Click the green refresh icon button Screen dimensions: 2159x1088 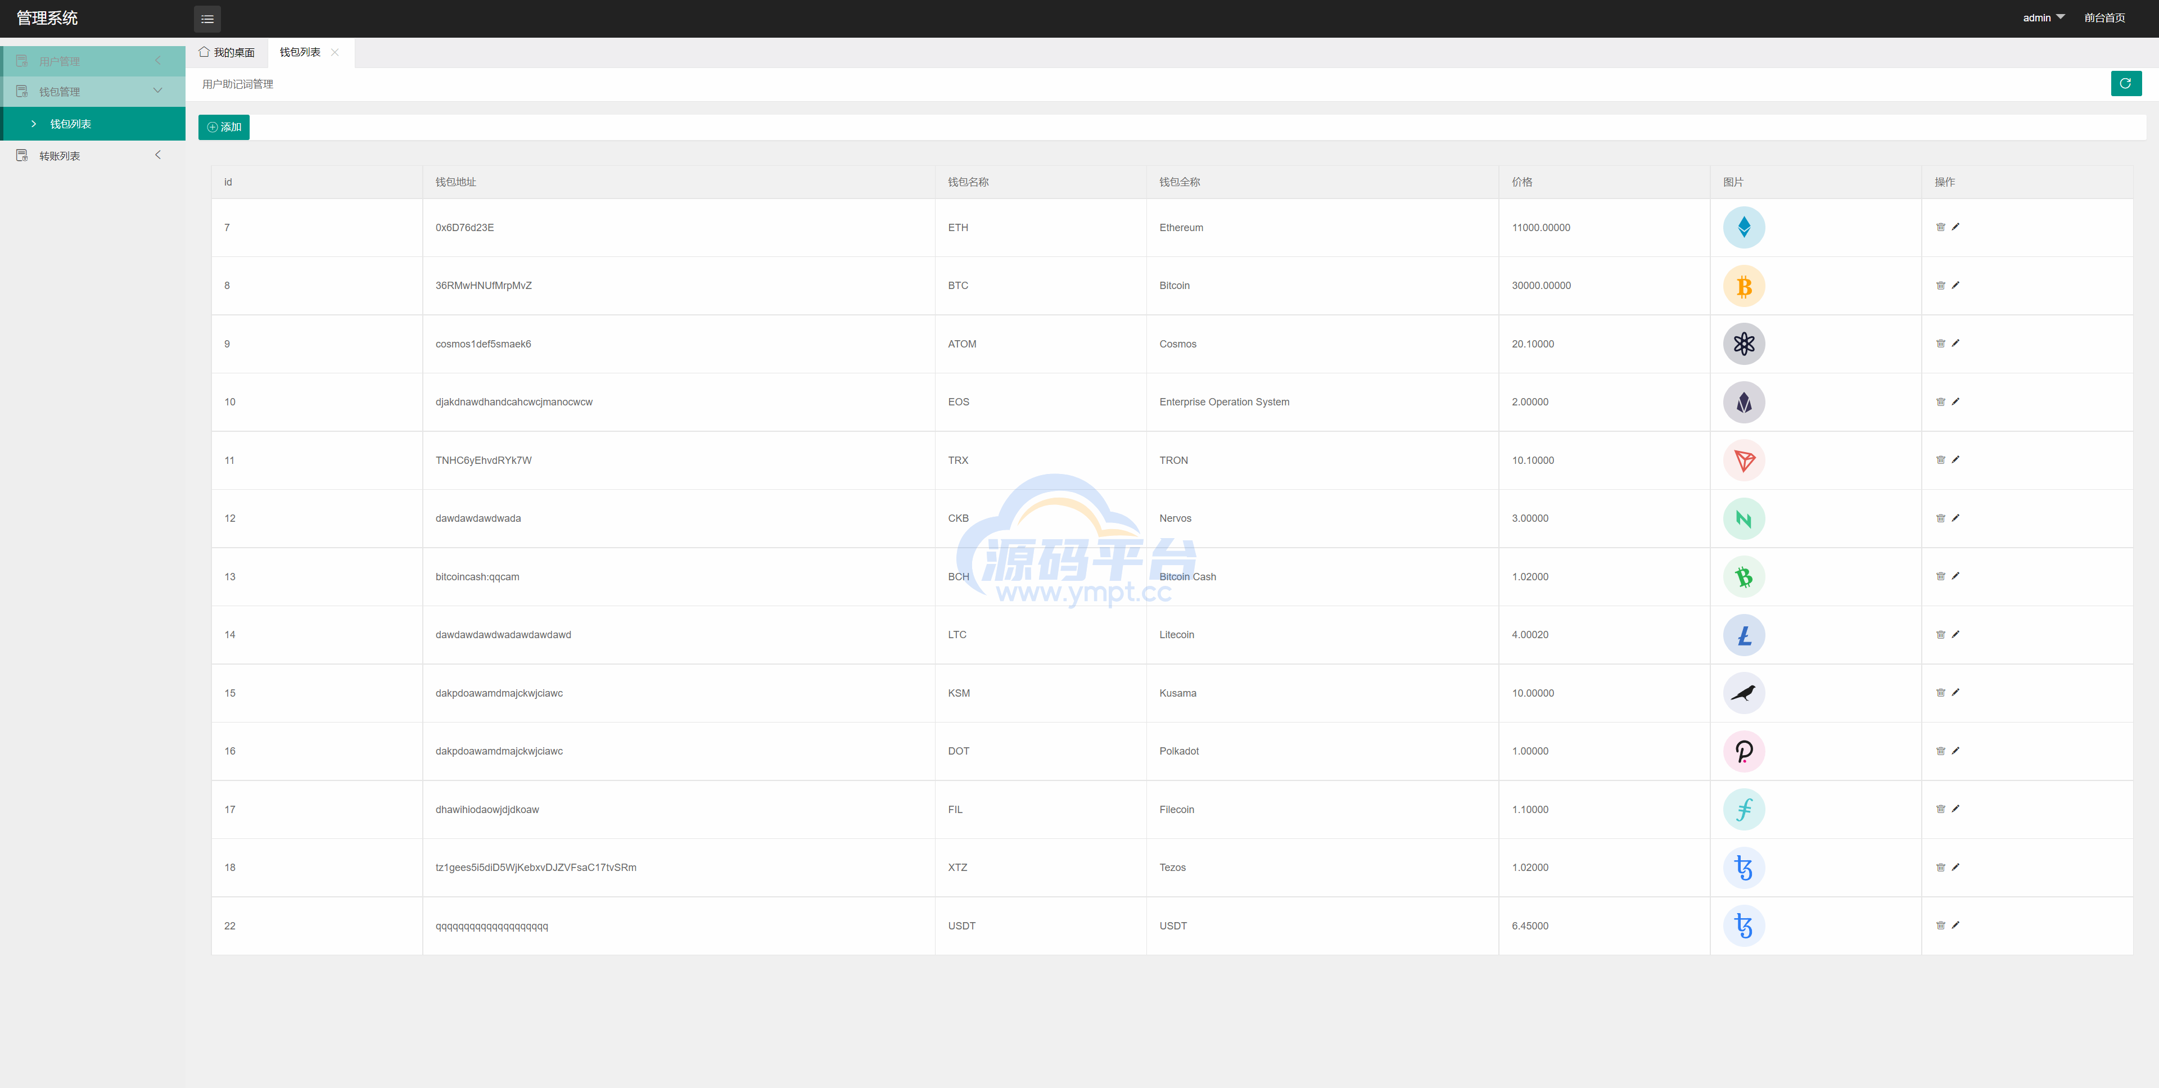point(2125,83)
